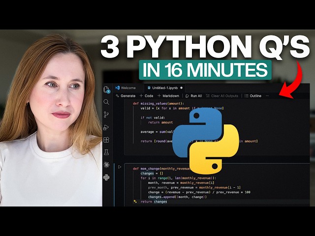Click the 'change = (revenue - prev_revenue)' line
The height and width of the screenshot is (236, 315).
pos(199,192)
